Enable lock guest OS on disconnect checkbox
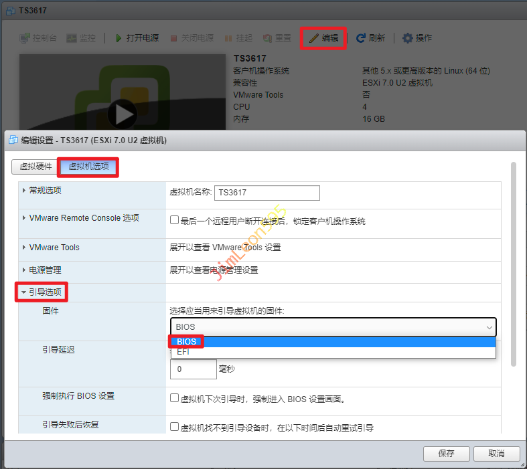Screen dimensions: 527x469 pos(175,220)
